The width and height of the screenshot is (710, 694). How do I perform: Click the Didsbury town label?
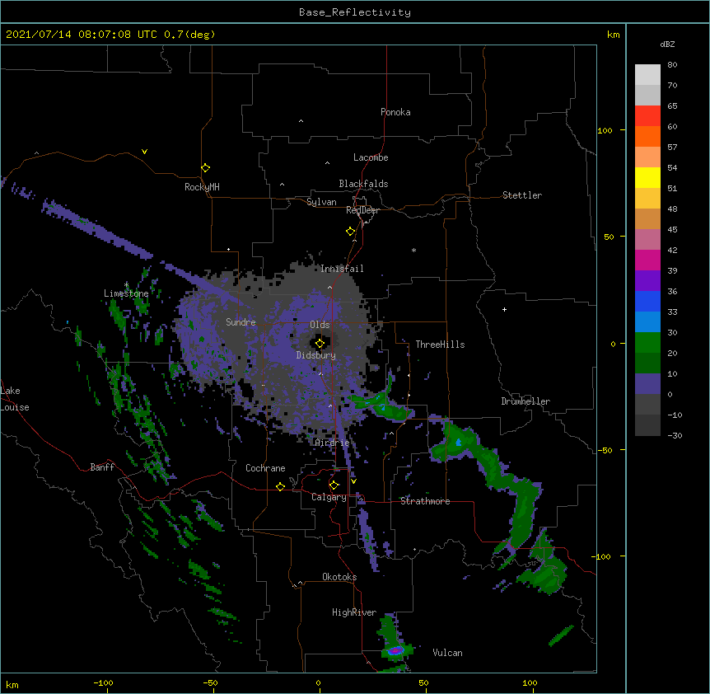316,355
